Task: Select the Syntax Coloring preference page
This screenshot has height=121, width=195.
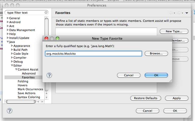Action: pyautogui.click(x=29, y=97)
